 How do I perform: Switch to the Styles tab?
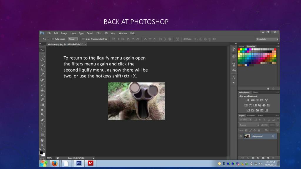coord(255,92)
